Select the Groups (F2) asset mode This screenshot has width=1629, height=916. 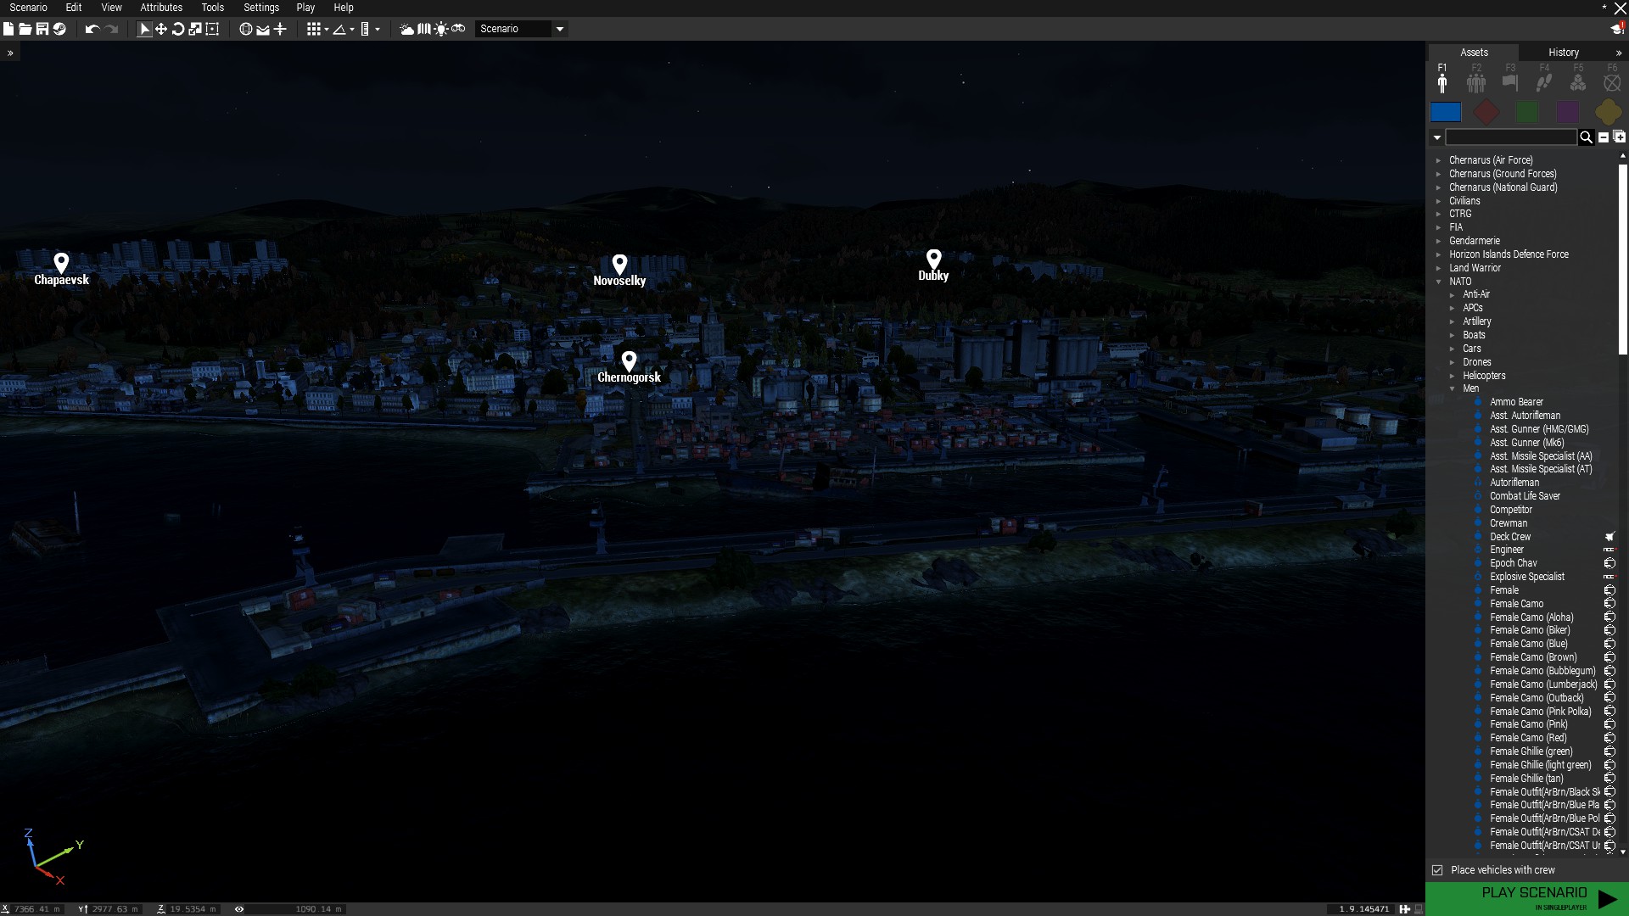pyautogui.click(x=1476, y=82)
